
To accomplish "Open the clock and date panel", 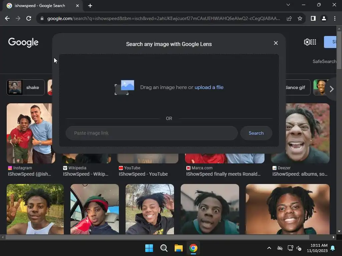I will coord(317,248).
